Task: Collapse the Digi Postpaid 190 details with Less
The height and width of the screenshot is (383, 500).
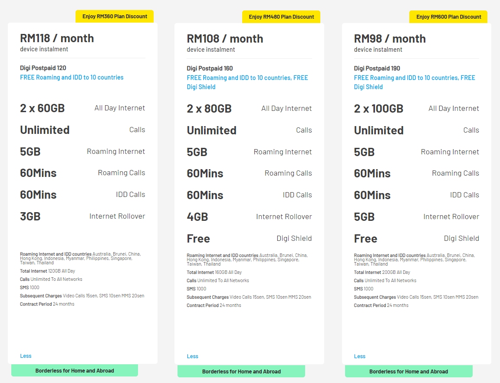Action: (x=359, y=356)
